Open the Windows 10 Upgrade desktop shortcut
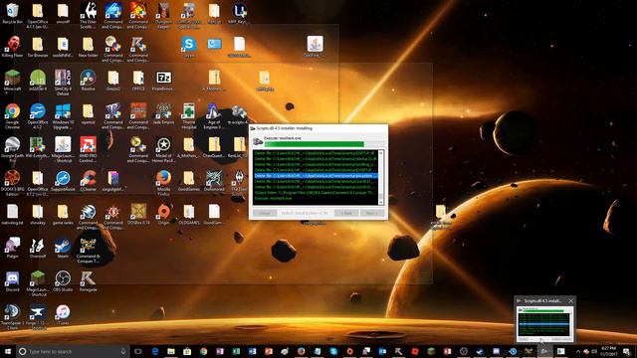The height and width of the screenshot is (358, 637). [63, 115]
